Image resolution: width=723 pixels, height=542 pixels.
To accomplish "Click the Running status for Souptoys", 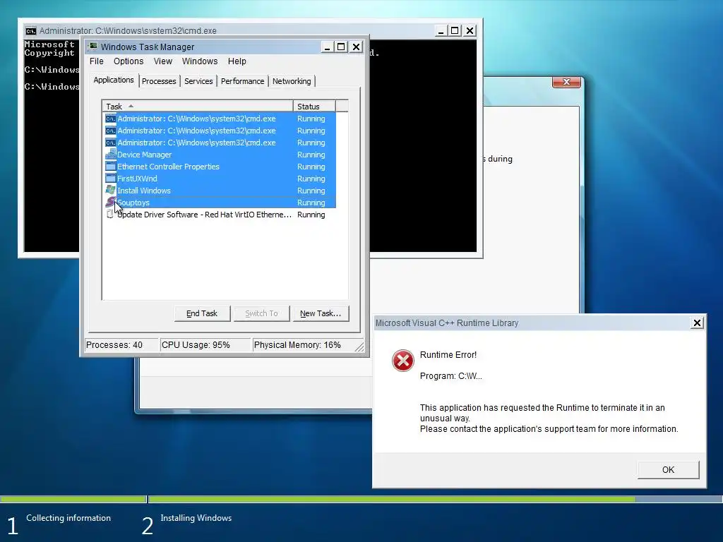I will tap(311, 203).
